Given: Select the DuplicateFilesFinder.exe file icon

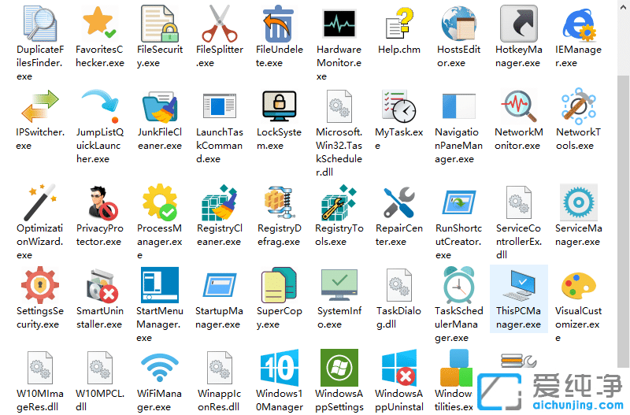Looking at the screenshot, I should (39, 24).
